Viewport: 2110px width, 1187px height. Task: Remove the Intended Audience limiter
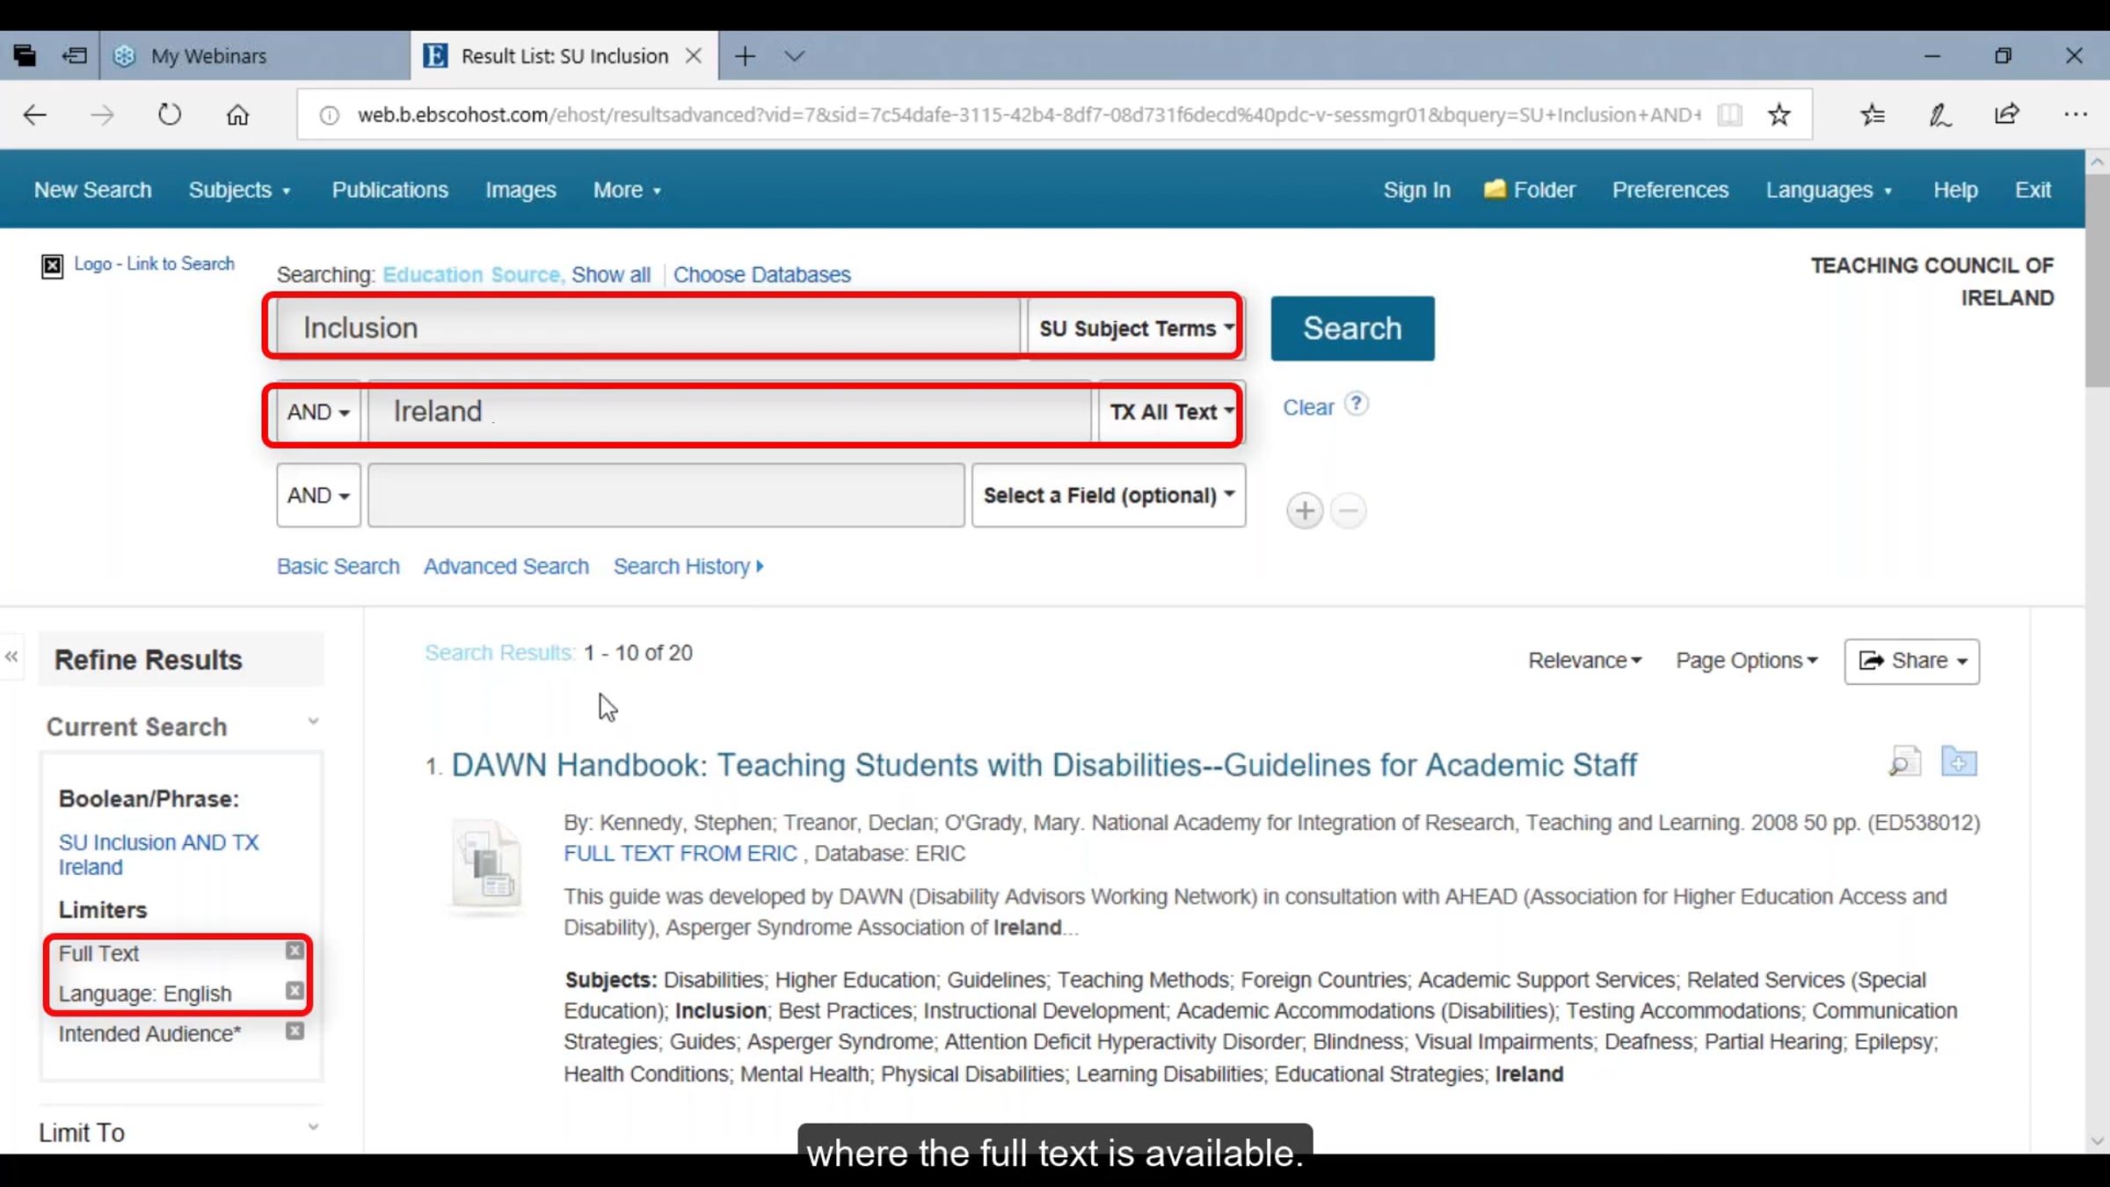pos(295,1031)
